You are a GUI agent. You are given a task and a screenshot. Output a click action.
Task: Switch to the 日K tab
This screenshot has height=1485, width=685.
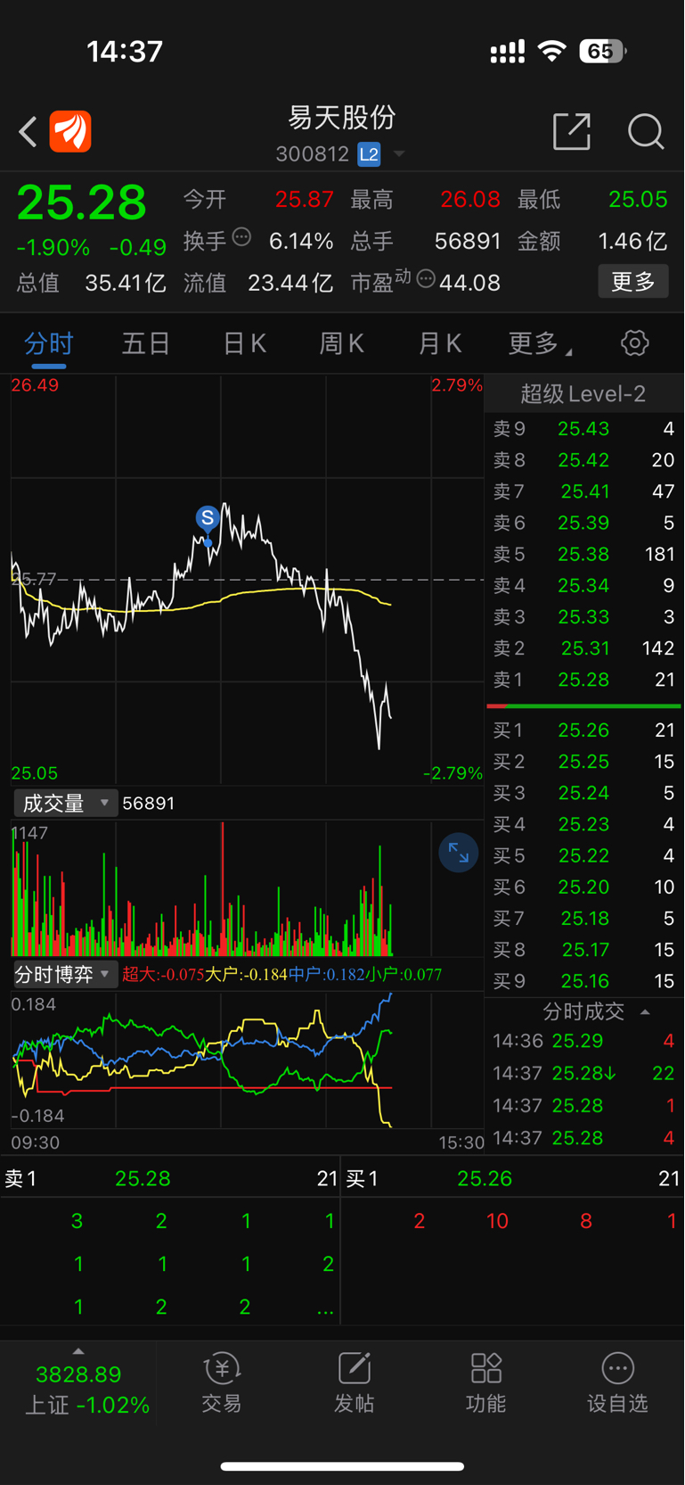244,344
